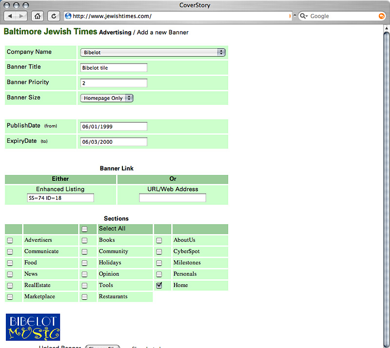
Task: Click the Bibelot Music banner image
Action: pos(33,327)
